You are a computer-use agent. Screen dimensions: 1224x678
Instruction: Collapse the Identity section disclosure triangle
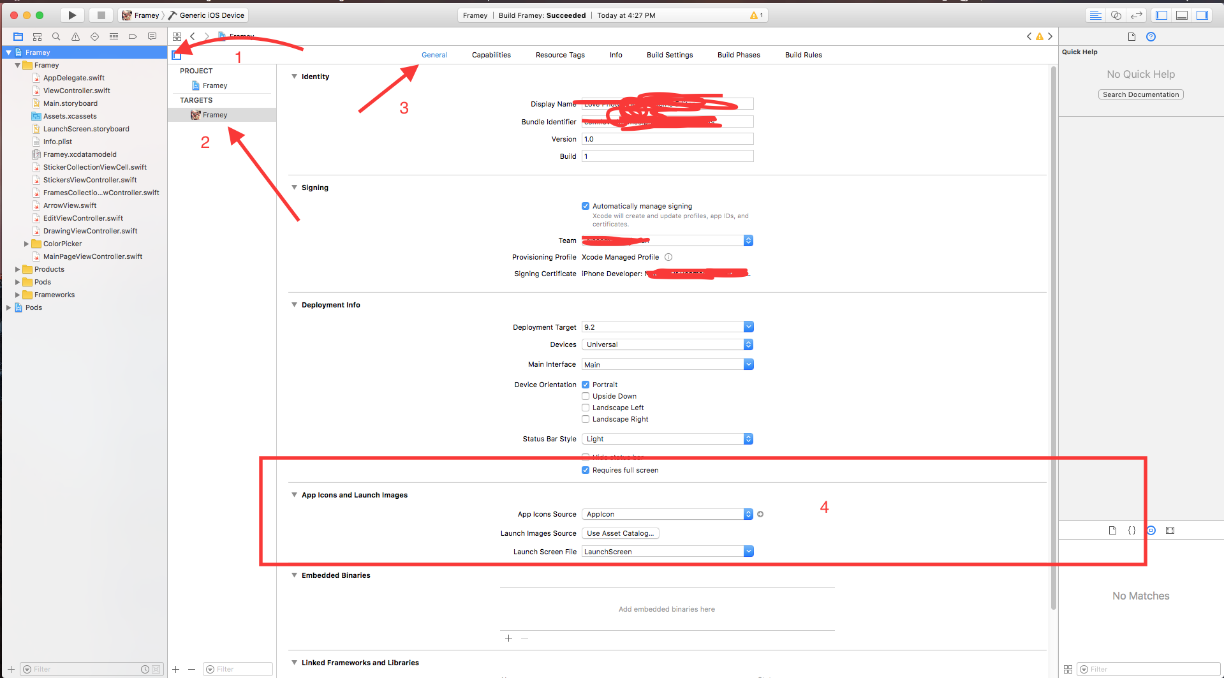click(x=294, y=76)
